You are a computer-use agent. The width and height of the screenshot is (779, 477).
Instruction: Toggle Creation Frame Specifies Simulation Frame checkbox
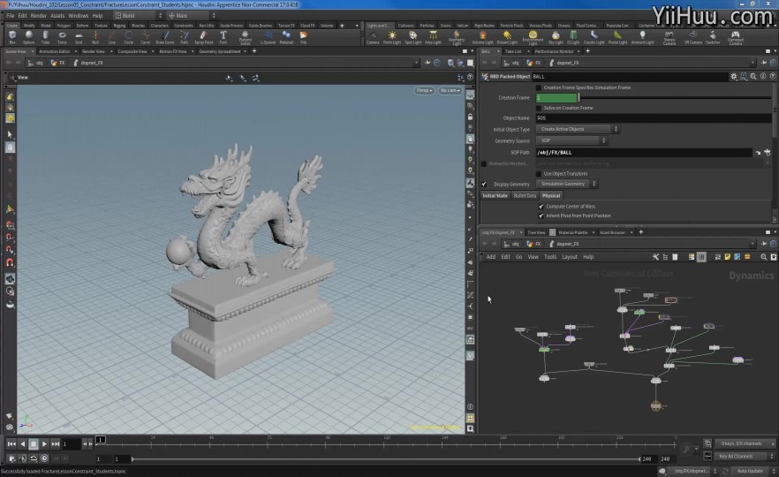pyautogui.click(x=539, y=87)
